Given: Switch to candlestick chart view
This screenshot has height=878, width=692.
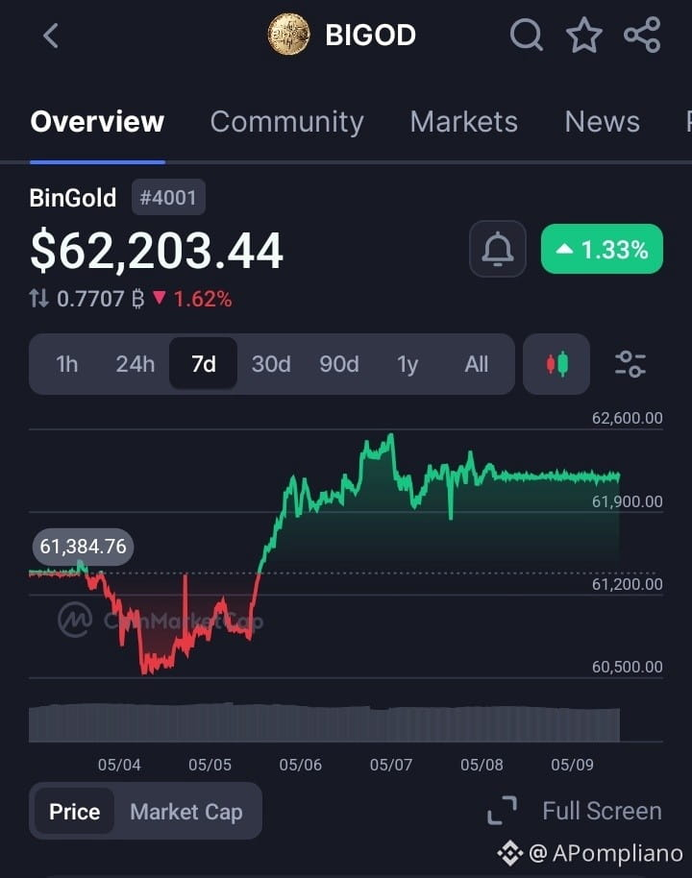Looking at the screenshot, I should [556, 364].
